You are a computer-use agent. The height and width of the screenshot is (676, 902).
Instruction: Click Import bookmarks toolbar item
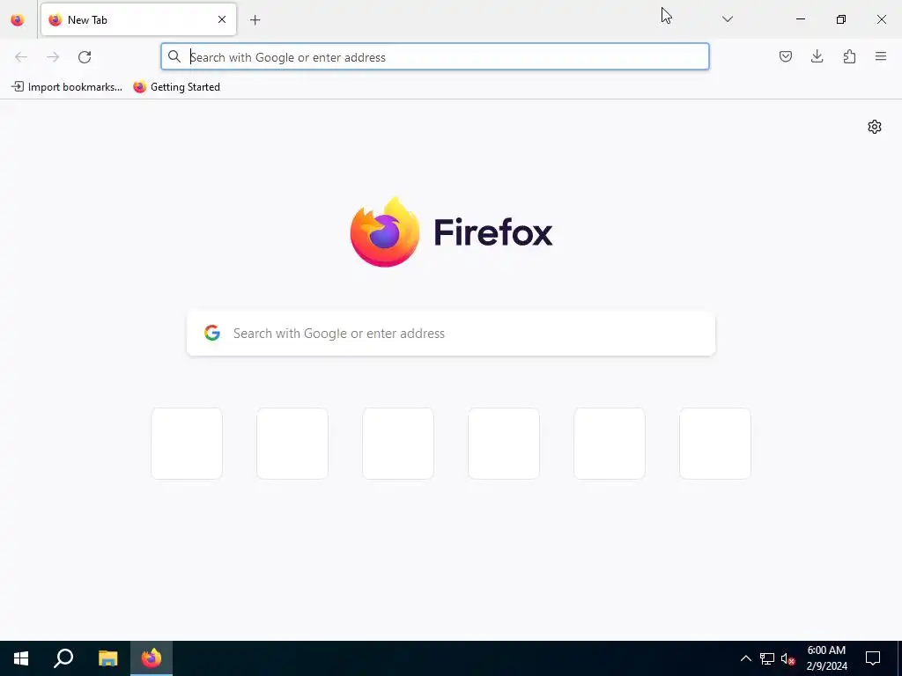(x=67, y=87)
